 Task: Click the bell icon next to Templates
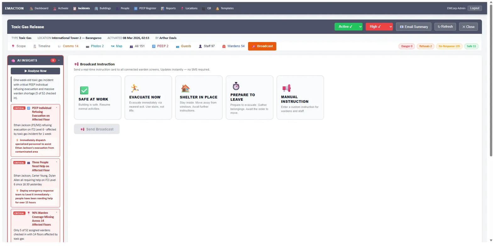click(x=217, y=8)
